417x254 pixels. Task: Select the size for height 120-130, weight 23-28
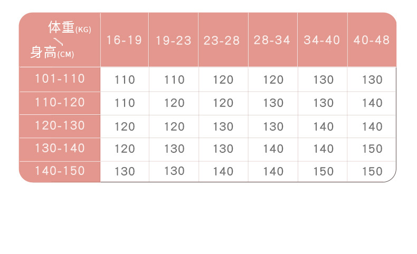(x=223, y=126)
